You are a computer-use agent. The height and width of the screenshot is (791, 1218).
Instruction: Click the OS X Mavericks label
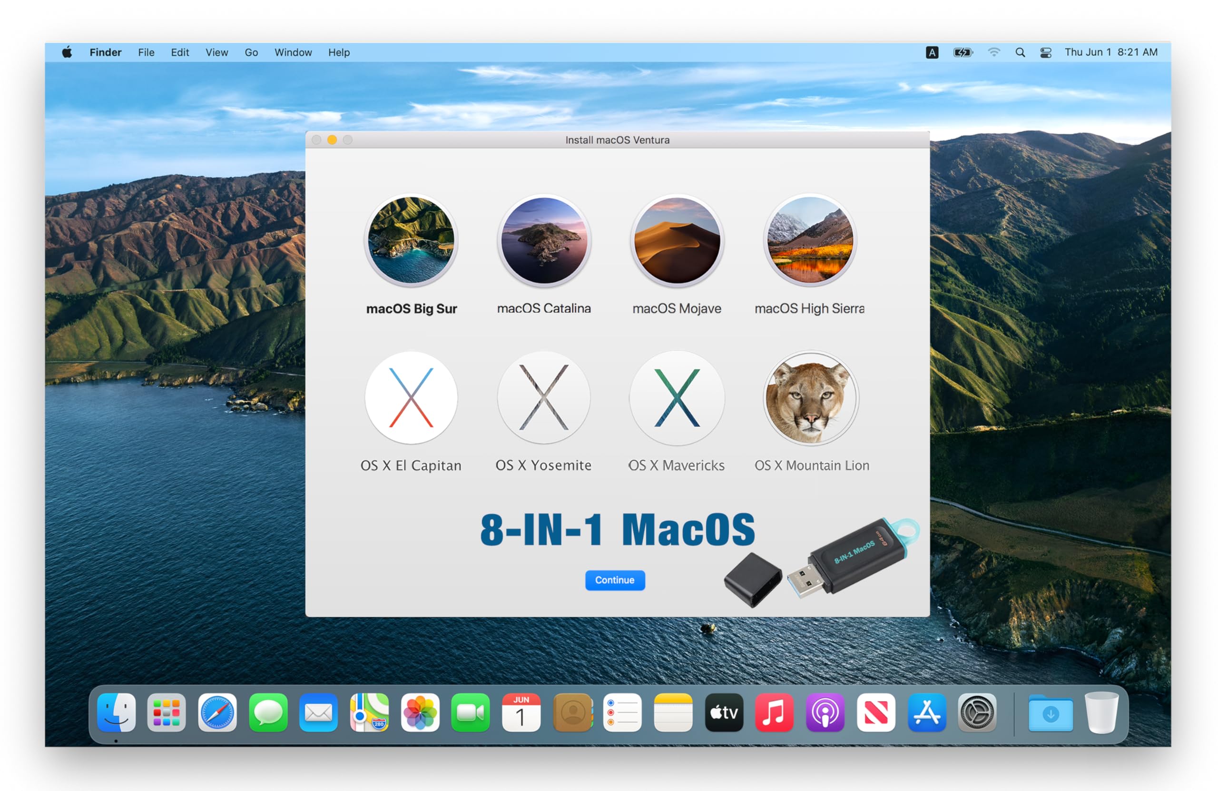677,465
